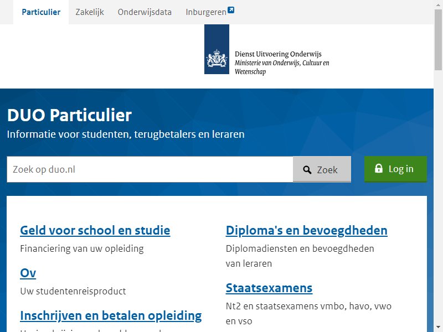Click 'Dienst Uitvoering Onderwijs' logo text
This screenshot has height=332, width=443.
[x=279, y=54]
